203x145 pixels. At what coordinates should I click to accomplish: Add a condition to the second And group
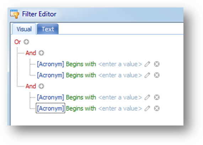[x=41, y=86]
